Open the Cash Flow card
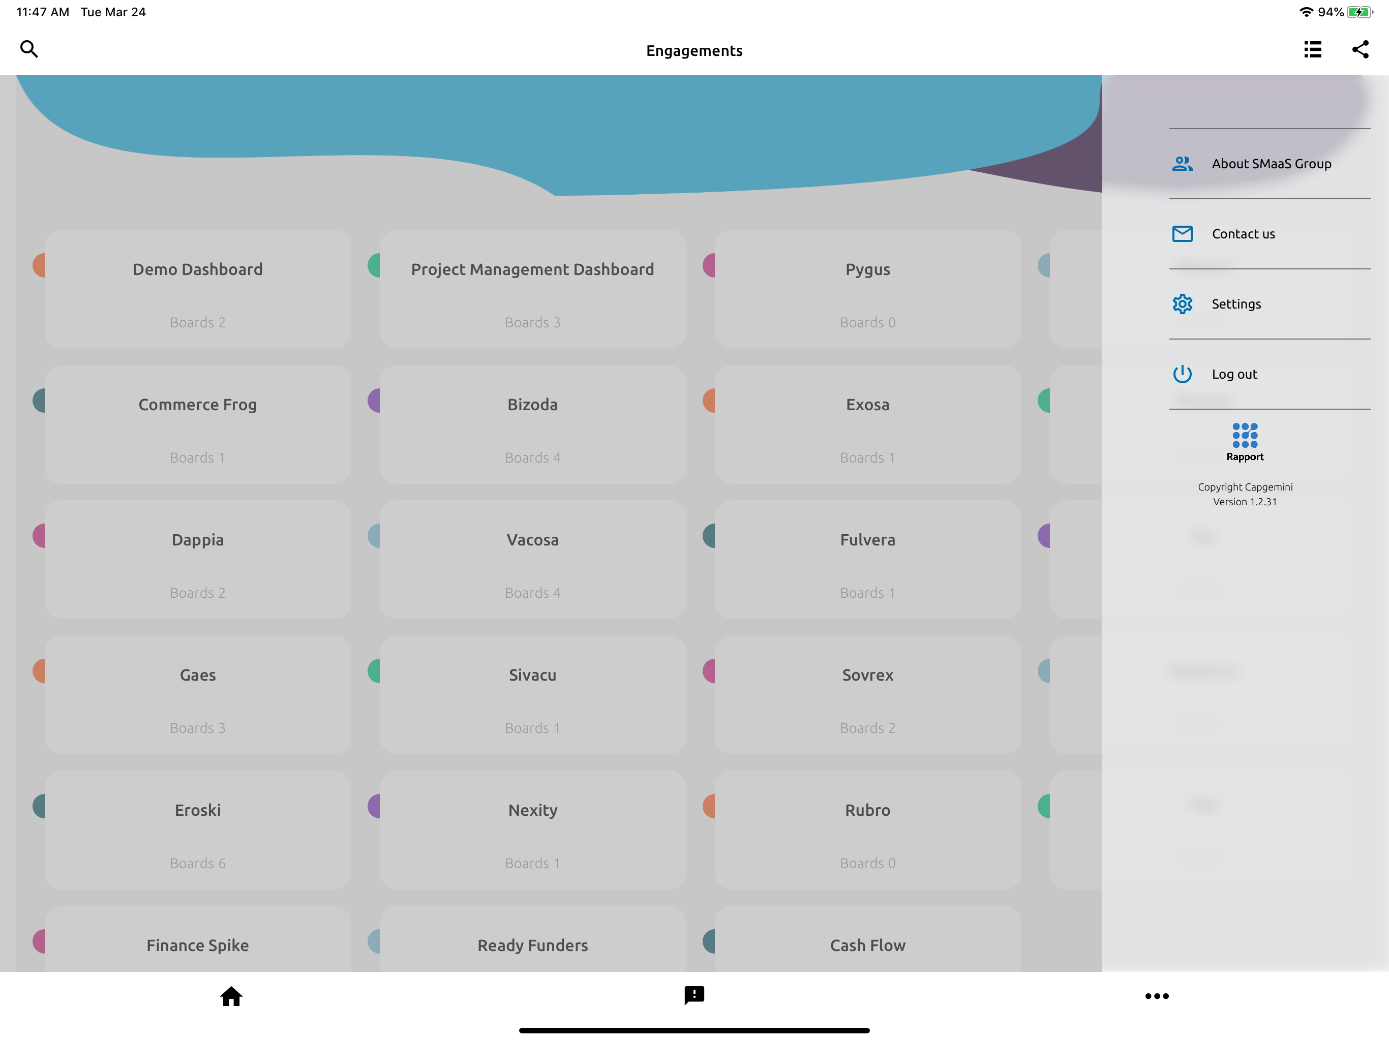Screen dimensions: 1389x1041 coord(868,939)
